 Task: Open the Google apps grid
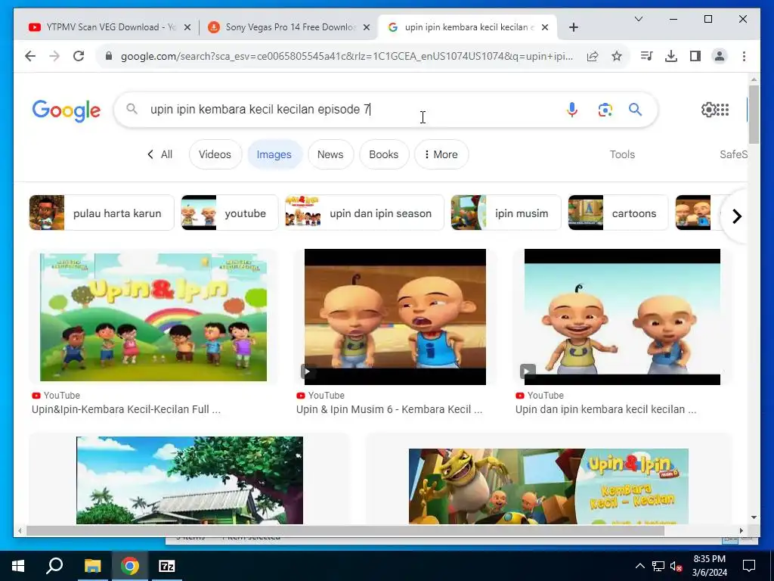pos(722,109)
